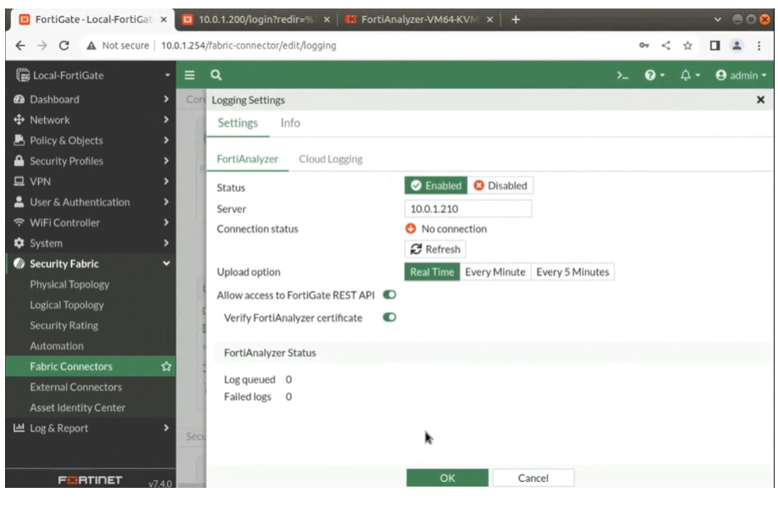
Task: Open Logical Topology page
Action: (67, 305)
